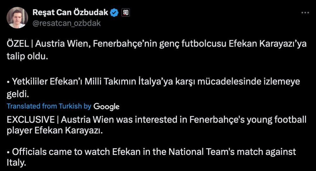Open the three-dot More options menu
This screenshot has width=316, height=171.
[305, 13]
